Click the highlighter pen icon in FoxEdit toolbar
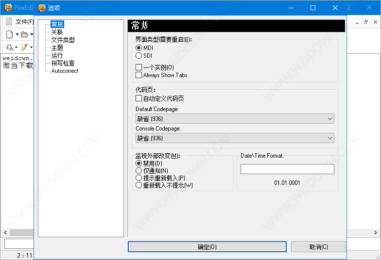Screen dimensions: 381x260 24,47
